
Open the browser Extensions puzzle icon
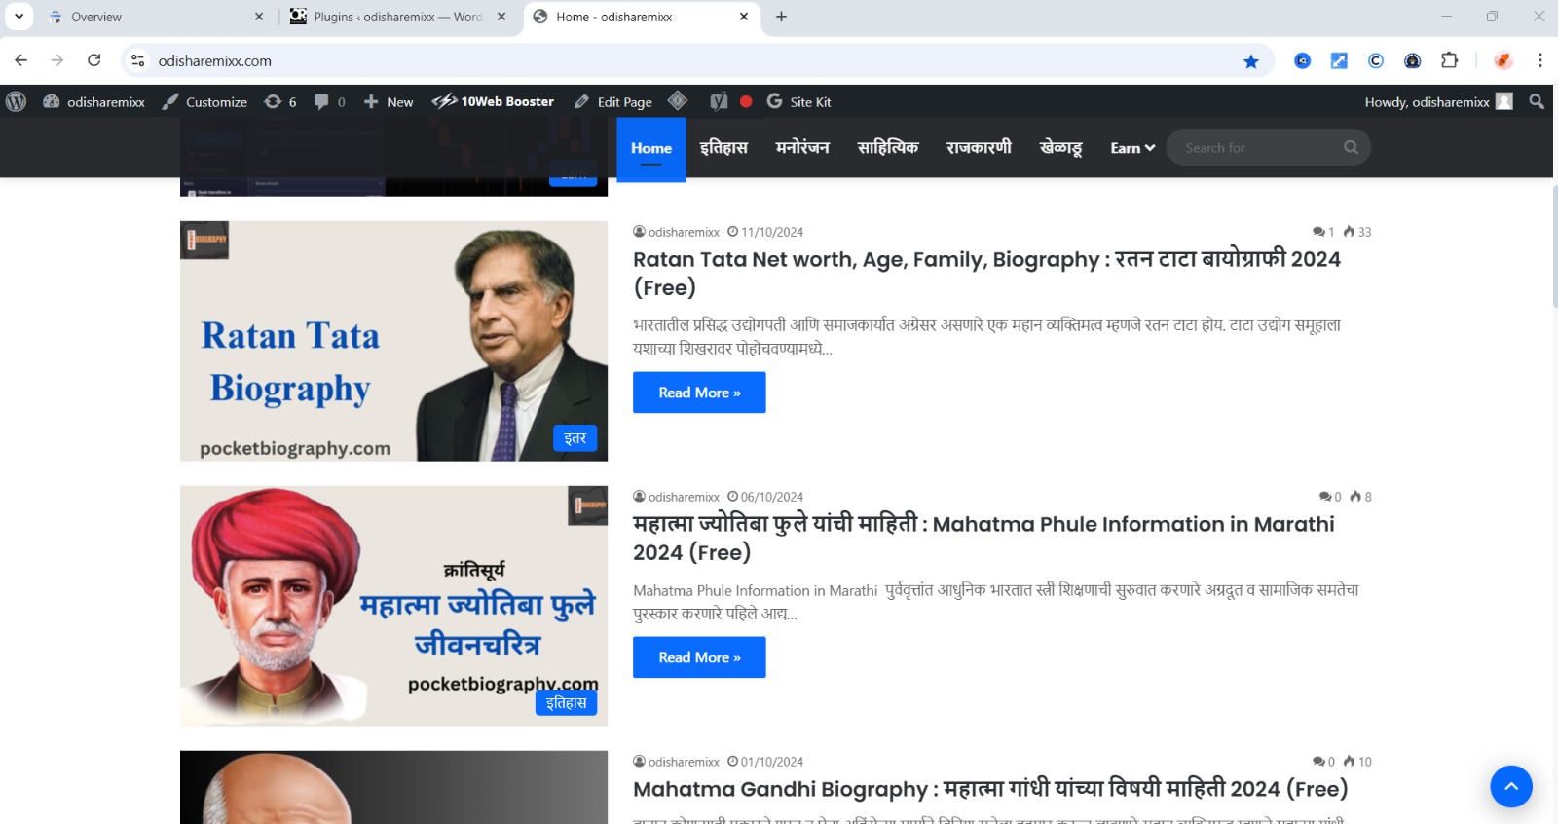pyautogui.click(x=1449, y=60)
